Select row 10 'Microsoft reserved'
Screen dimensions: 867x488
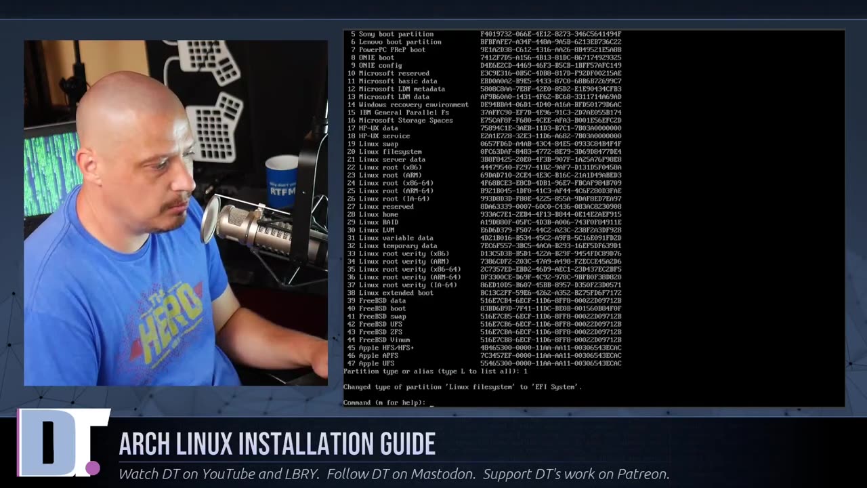[484, 73]
